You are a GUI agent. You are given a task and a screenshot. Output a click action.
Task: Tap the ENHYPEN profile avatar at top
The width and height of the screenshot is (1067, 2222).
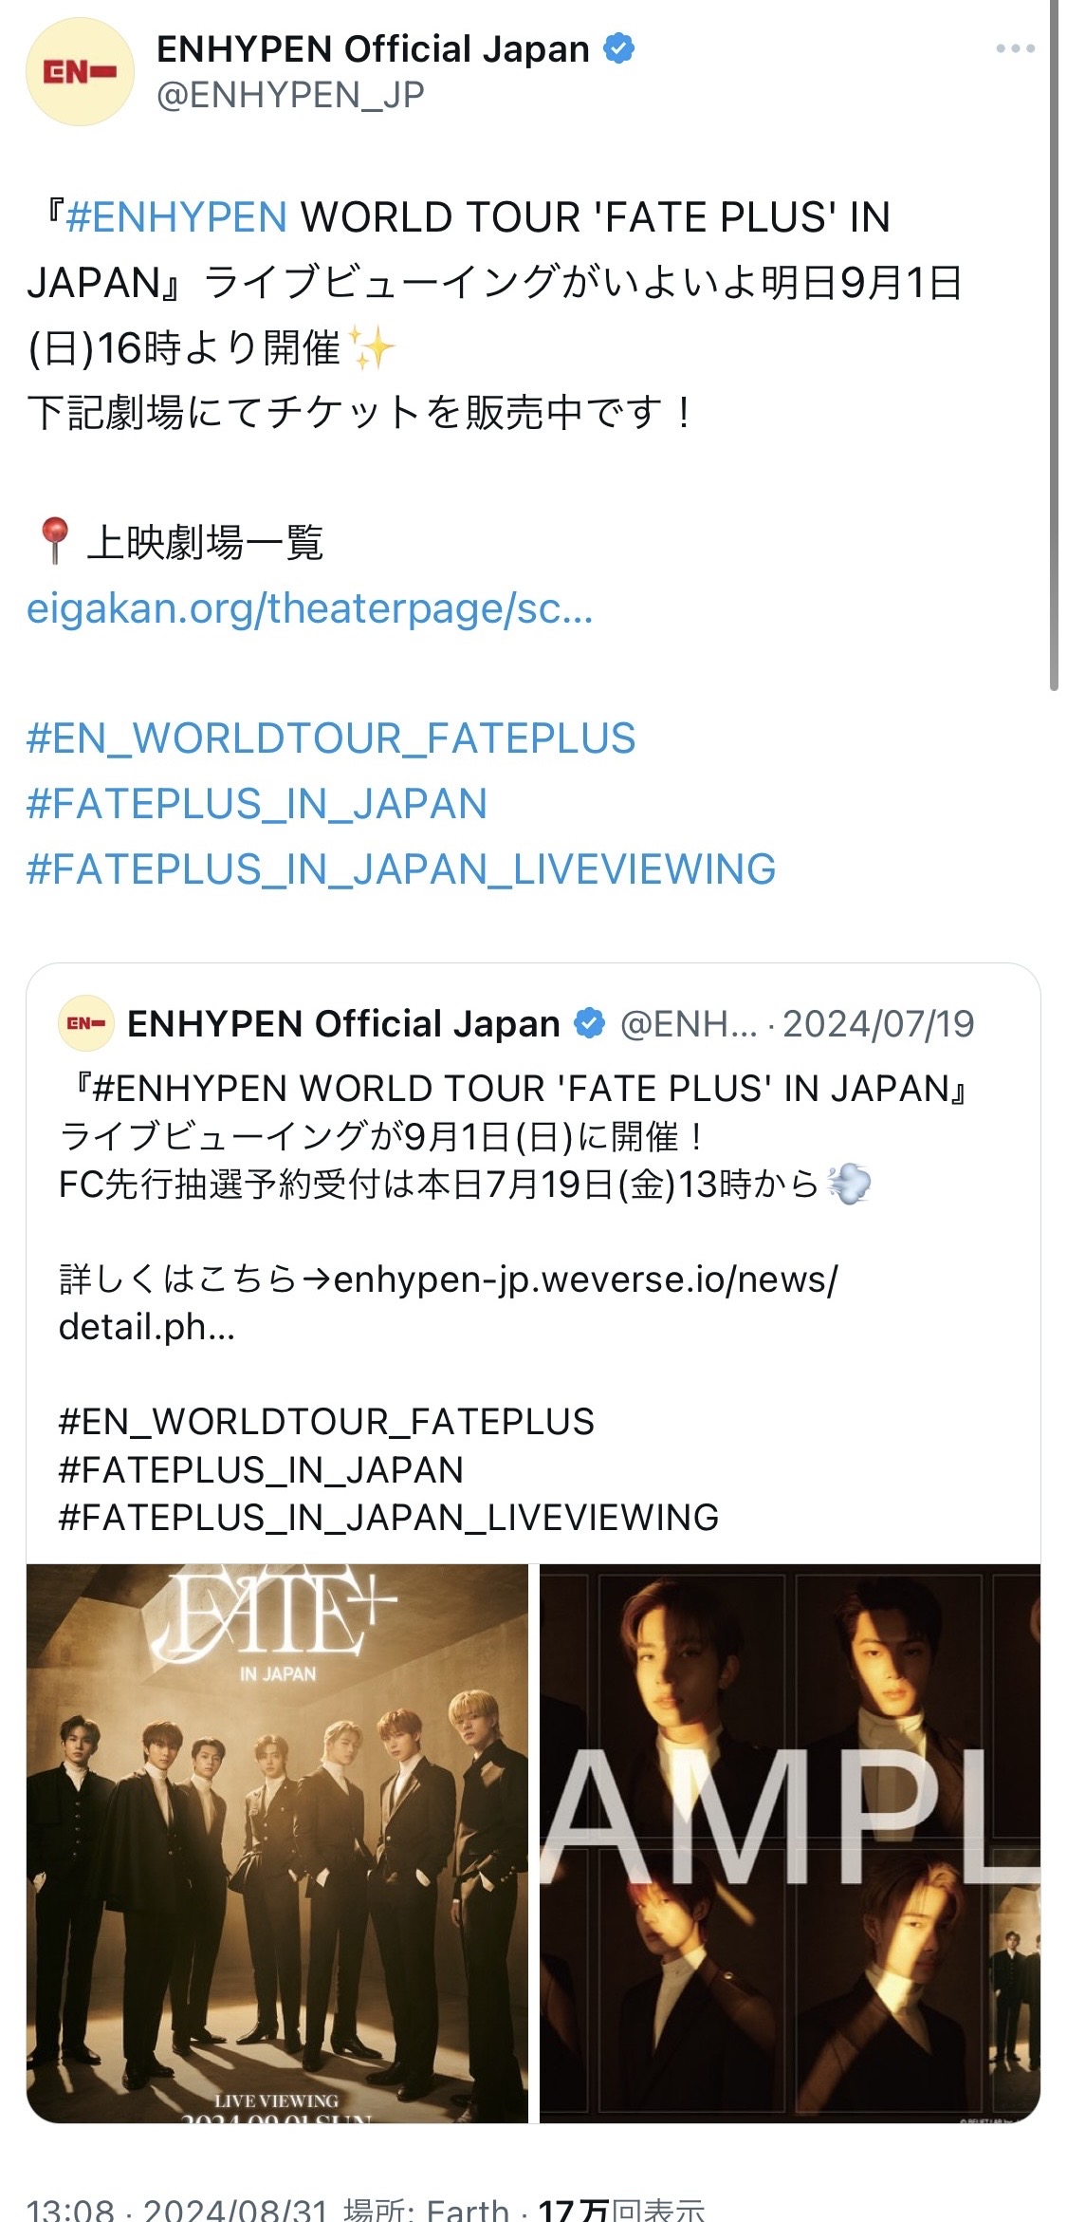tap(81, 71)
